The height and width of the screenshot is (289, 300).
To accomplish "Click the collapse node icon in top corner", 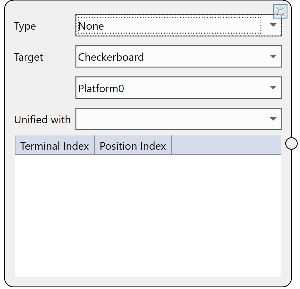I will pos(281,11).
